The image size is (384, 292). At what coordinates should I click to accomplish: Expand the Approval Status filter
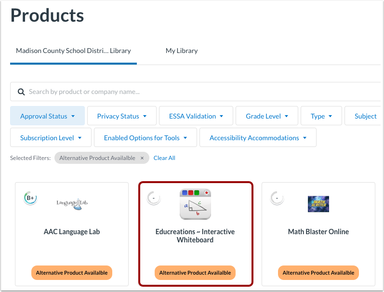tap(48, 116)
